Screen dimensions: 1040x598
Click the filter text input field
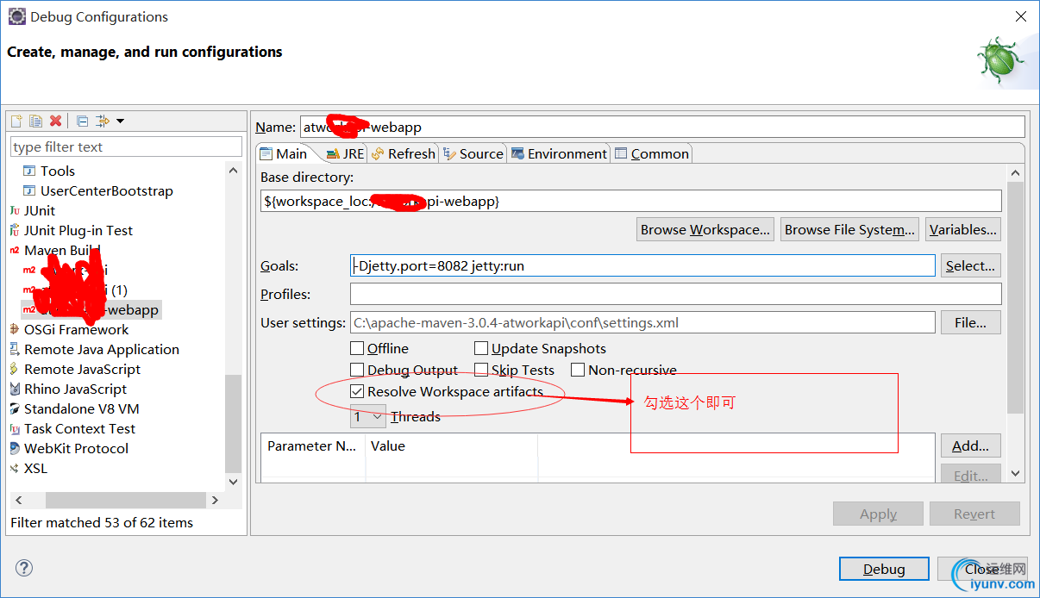(126, 146)
